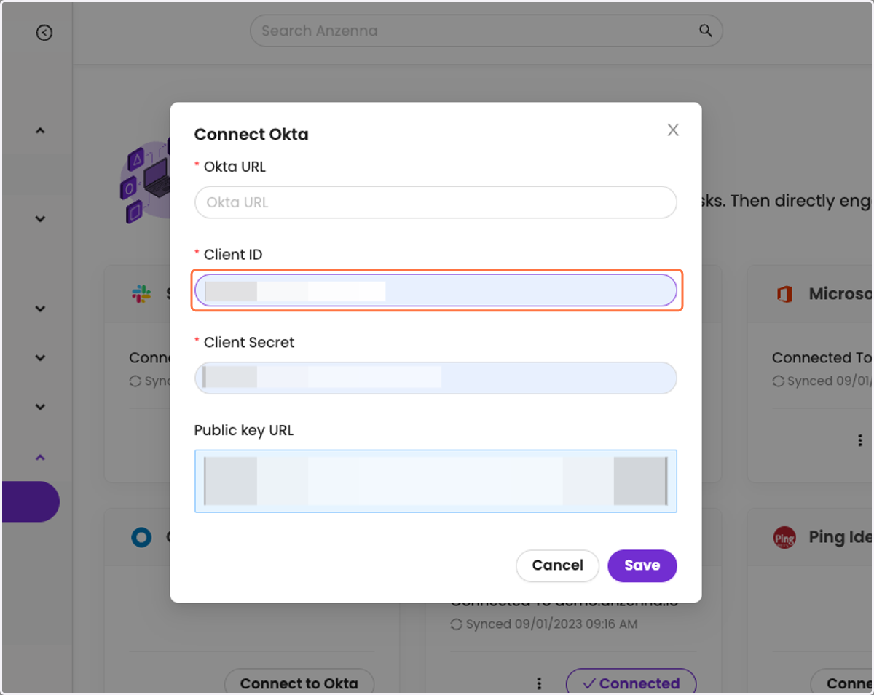Expand the third sidebar section chevron

coord(40,309)
